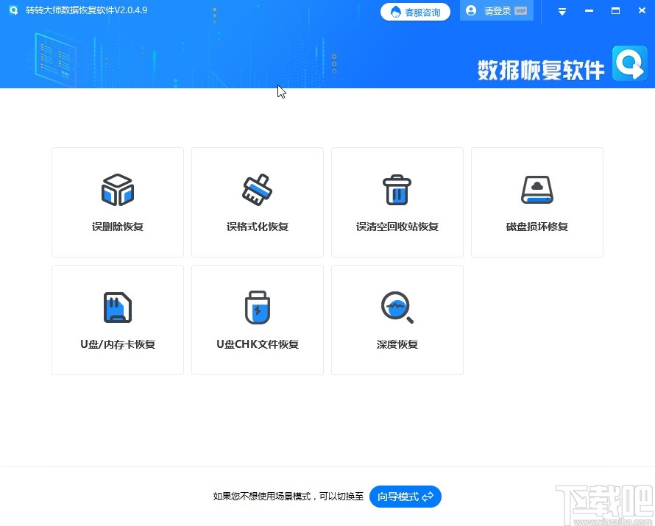Click the 客服咨询 customer service pill button

415,11
